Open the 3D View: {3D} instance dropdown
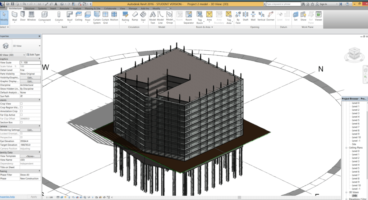The image size is (368, 200). [x=13, y=55]
